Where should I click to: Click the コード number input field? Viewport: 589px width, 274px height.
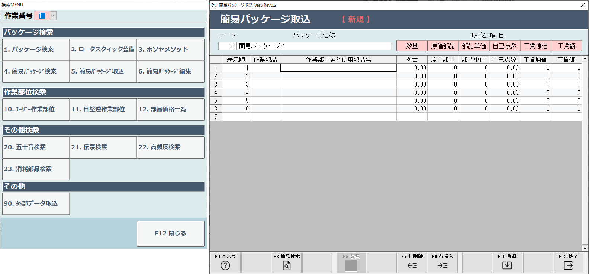point(227,46)
